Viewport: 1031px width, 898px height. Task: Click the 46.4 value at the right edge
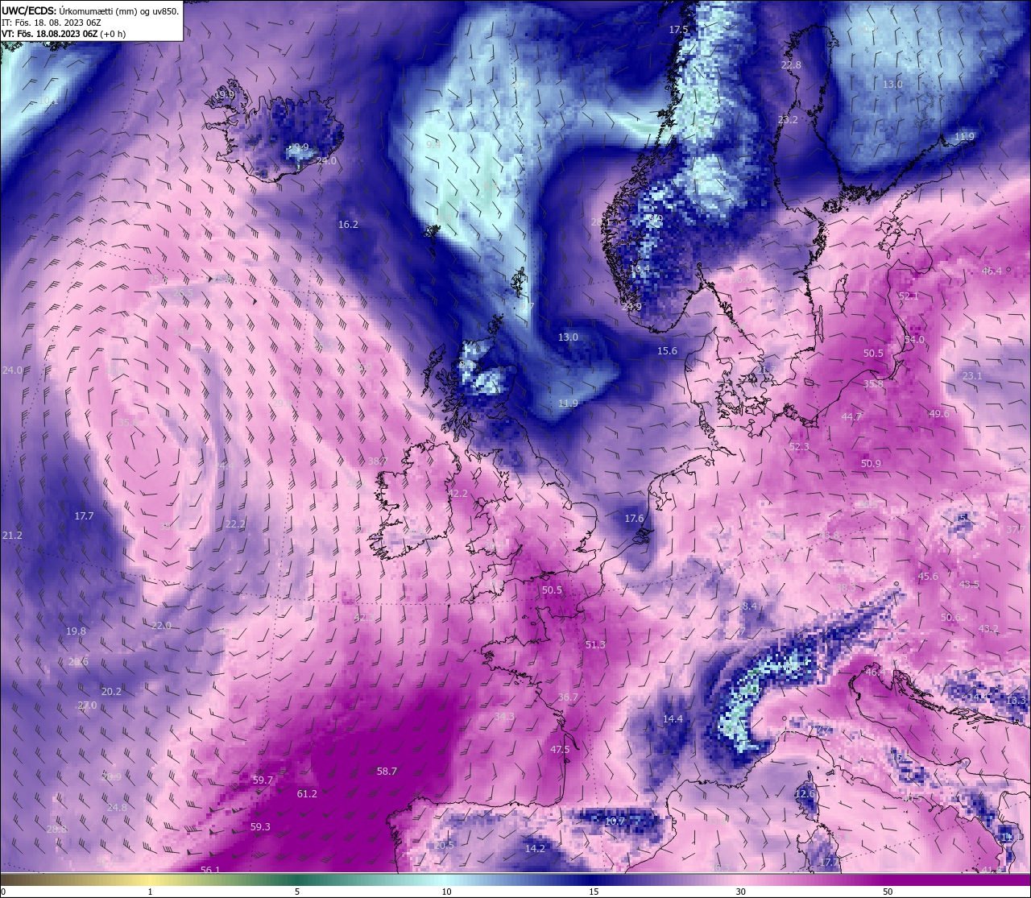992,271
